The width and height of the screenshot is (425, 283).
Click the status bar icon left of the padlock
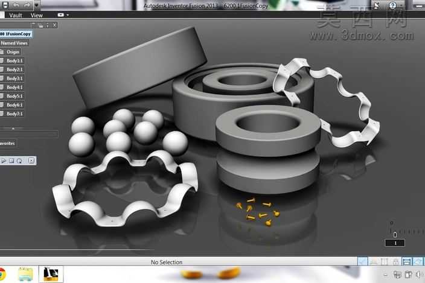(x=385, y=261)
